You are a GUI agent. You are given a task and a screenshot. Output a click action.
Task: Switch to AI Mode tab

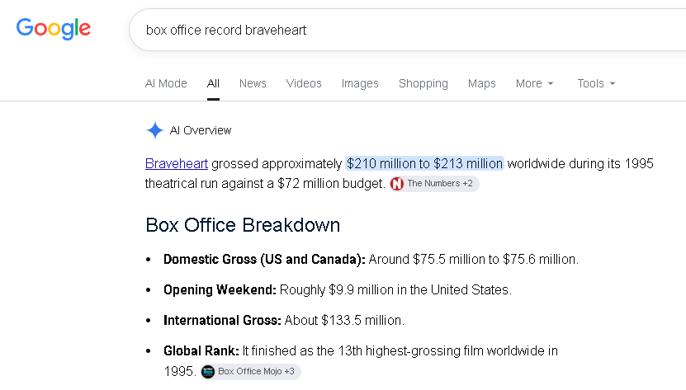click(x=166, y=83)
